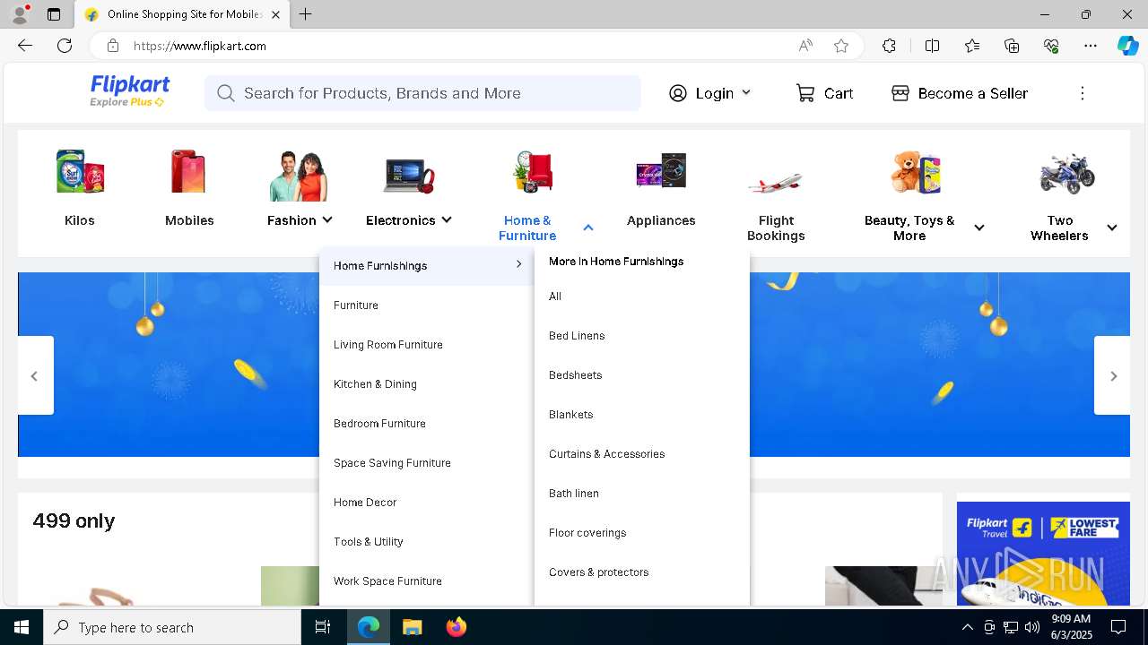Open Covers & protectors link
The image size is (1148, 645).
[598, 572]
